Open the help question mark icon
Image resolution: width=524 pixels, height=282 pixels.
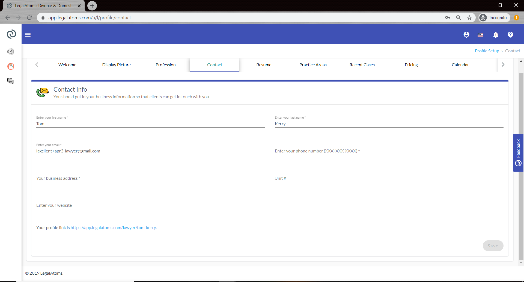(x=510, y=35)
